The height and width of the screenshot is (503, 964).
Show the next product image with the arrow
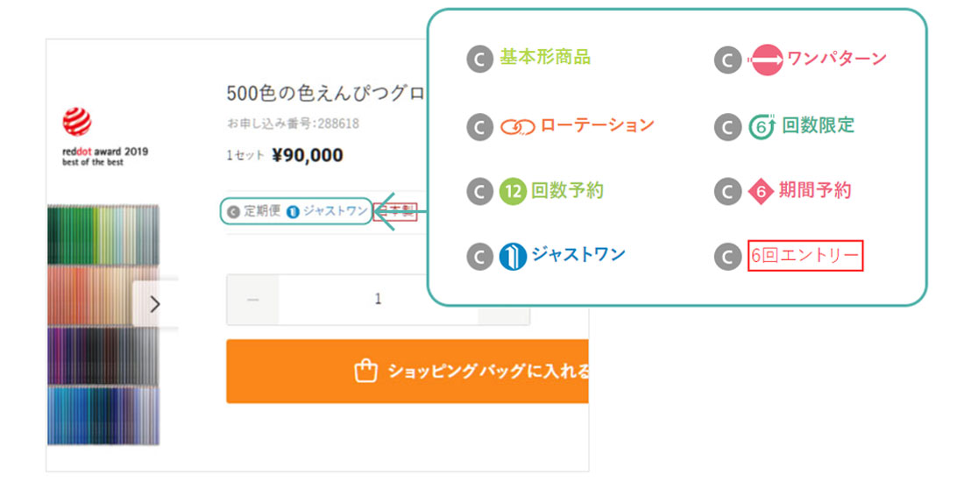click(x=155, y=304)
